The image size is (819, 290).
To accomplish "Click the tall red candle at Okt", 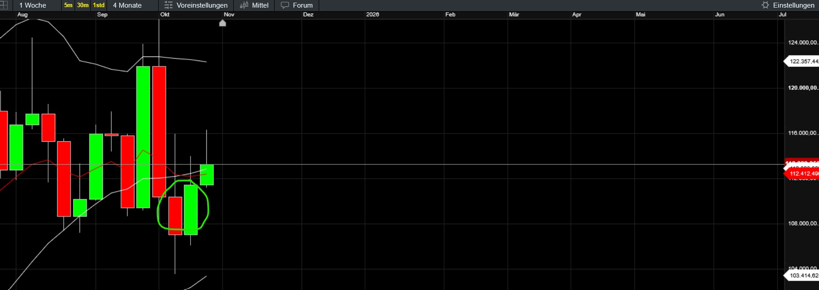I will click(159, 131).
